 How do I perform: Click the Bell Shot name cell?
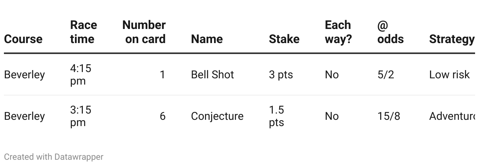pyautogui.click(x=212, y=74)
